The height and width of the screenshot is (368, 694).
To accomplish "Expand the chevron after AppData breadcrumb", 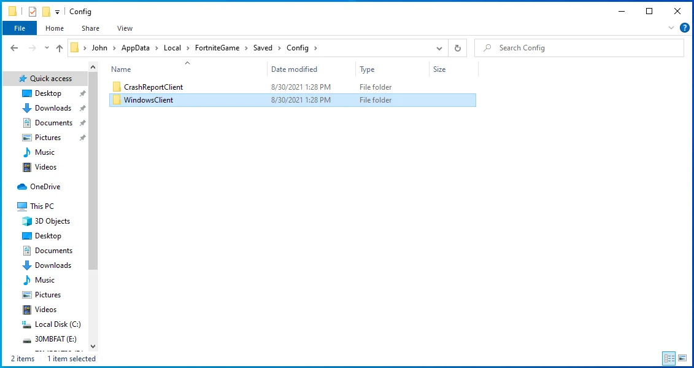I will [x=156, y=48].
